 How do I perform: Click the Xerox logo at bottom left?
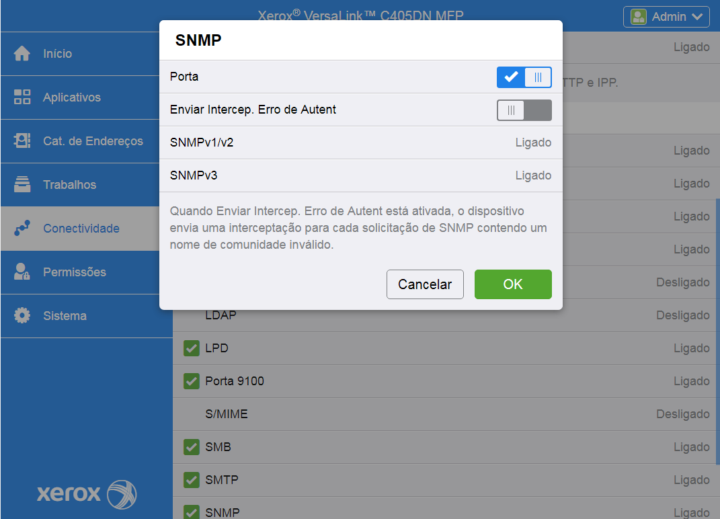86,494
